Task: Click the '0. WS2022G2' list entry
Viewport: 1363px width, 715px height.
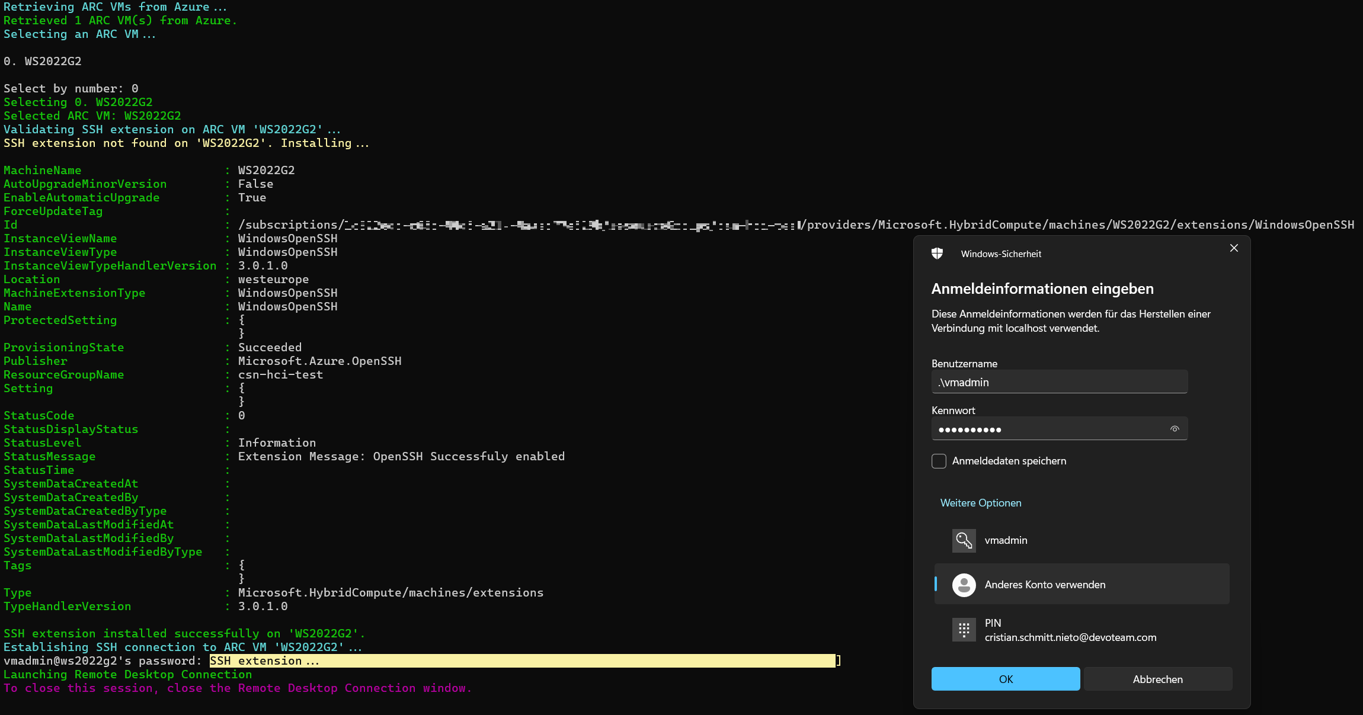Action: pos(42,61)
